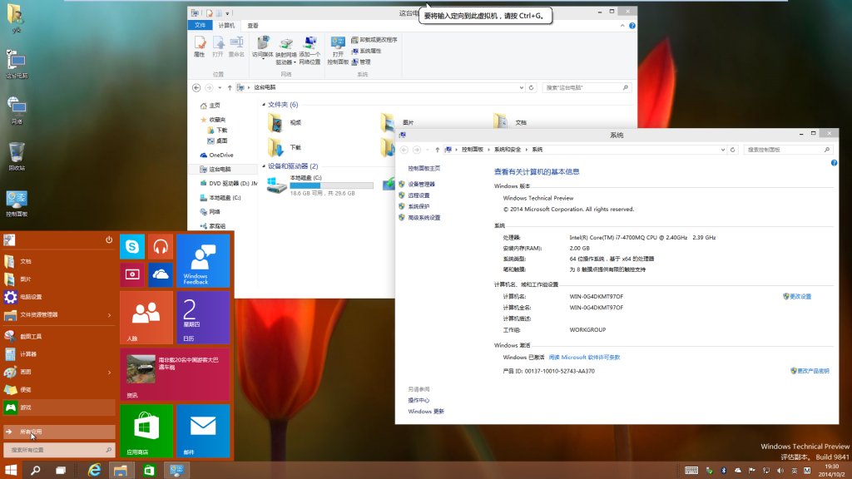Select 游戏 in Start menu
This screenshot has height=479, width=852.
[x=59, y=407]
